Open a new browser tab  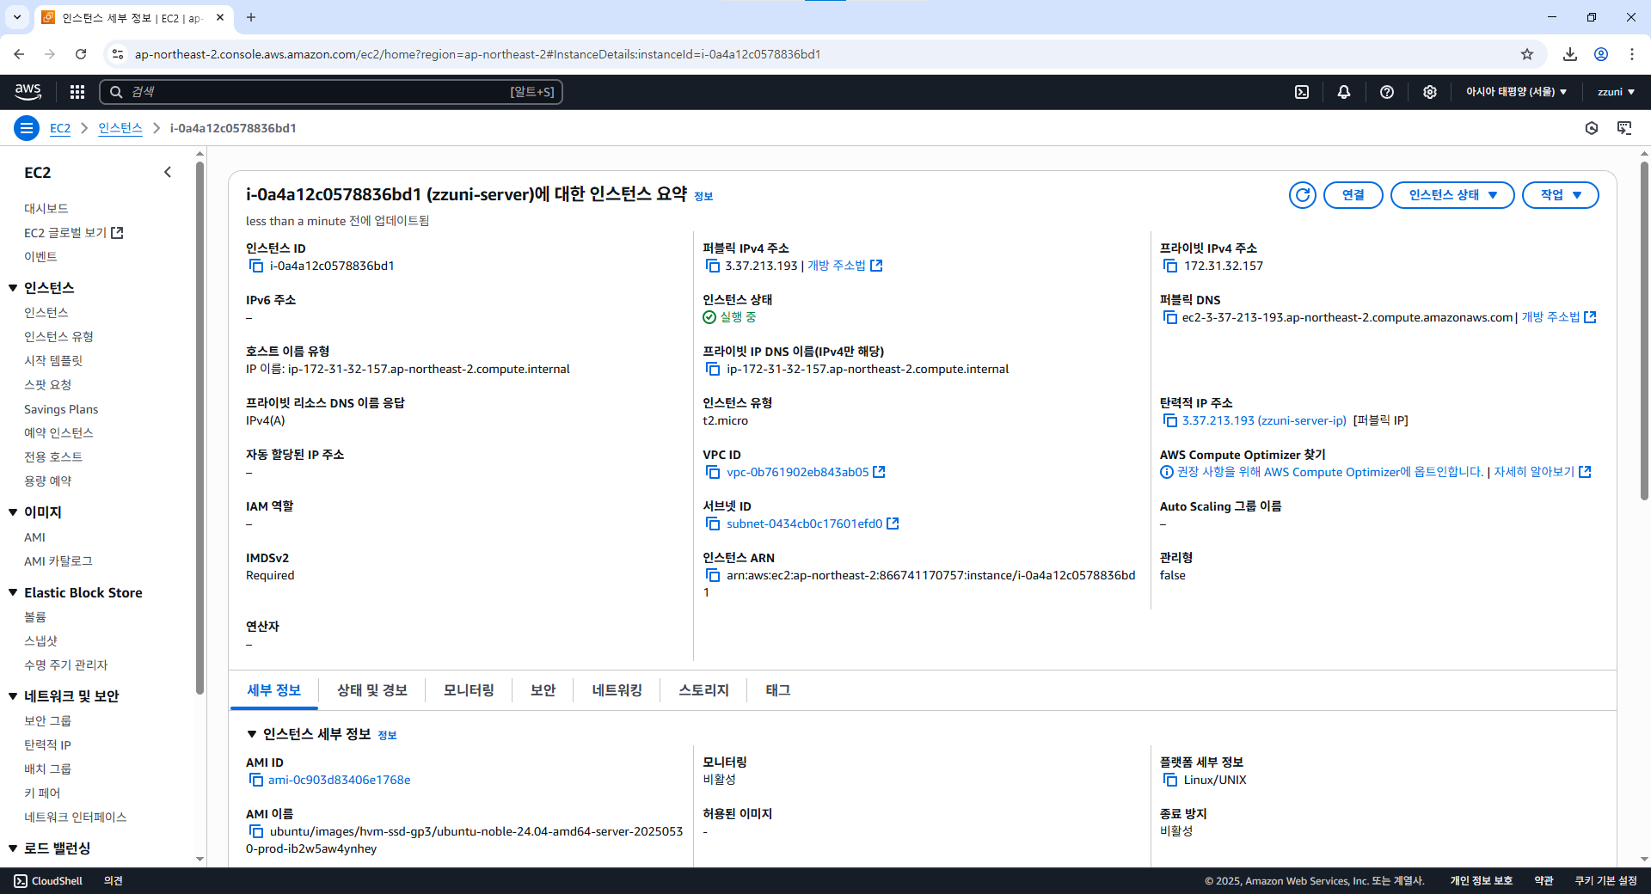pyautogui.click(x=251, y=17)
